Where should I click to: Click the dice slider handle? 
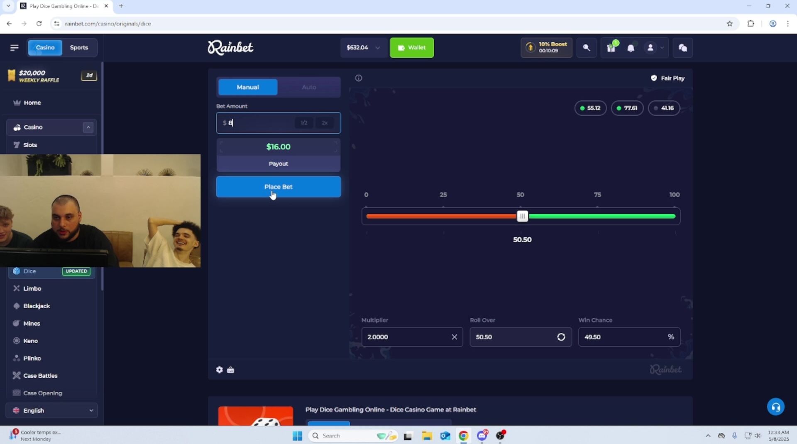(x=523, y=216)
